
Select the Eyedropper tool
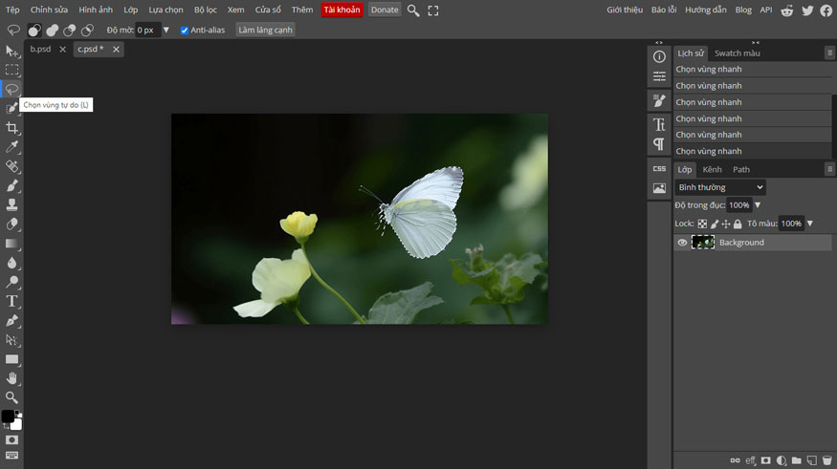(11, 147)
